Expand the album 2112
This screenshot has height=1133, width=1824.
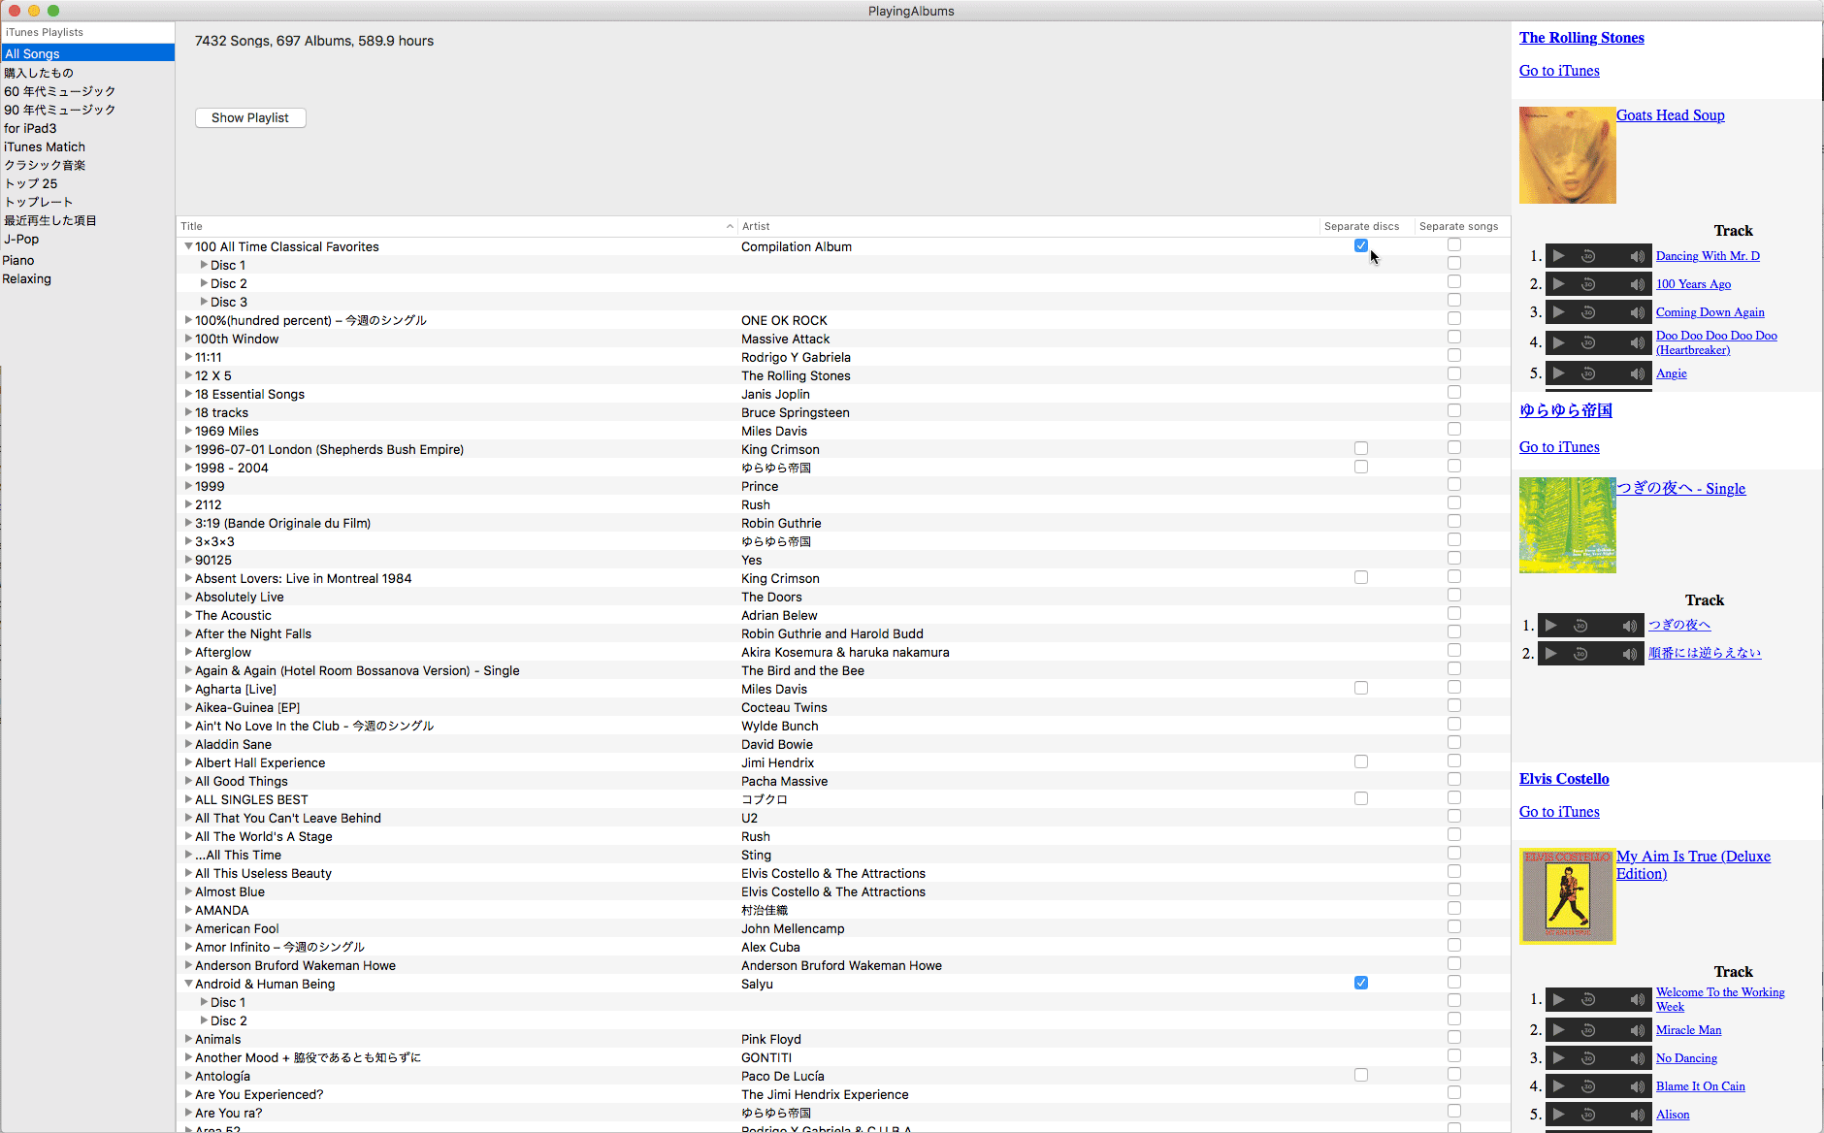click(188, 504)
